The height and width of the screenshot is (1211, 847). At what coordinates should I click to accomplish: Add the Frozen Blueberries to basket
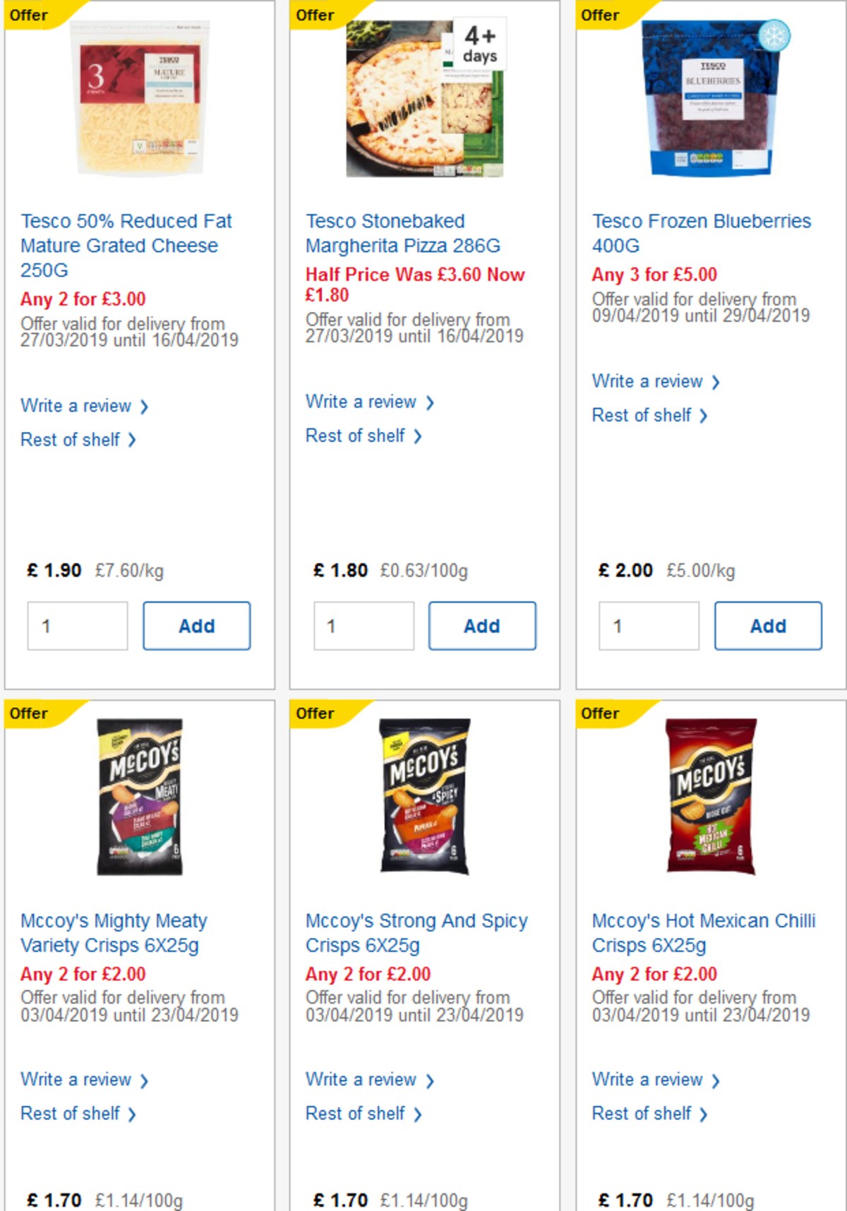[x=768, y=625]
